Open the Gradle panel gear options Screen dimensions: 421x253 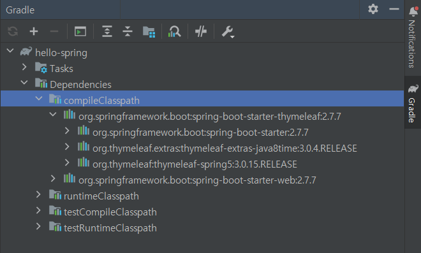click(x=373, y=9)
